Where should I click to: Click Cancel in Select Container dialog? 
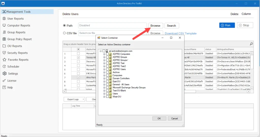point(175,119)
